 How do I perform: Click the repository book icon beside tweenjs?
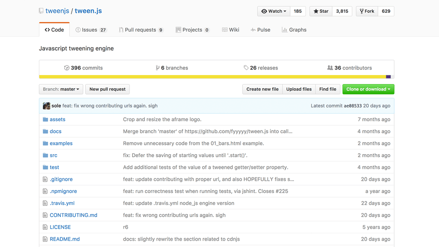pyautogui.click(x=42, y=11)
